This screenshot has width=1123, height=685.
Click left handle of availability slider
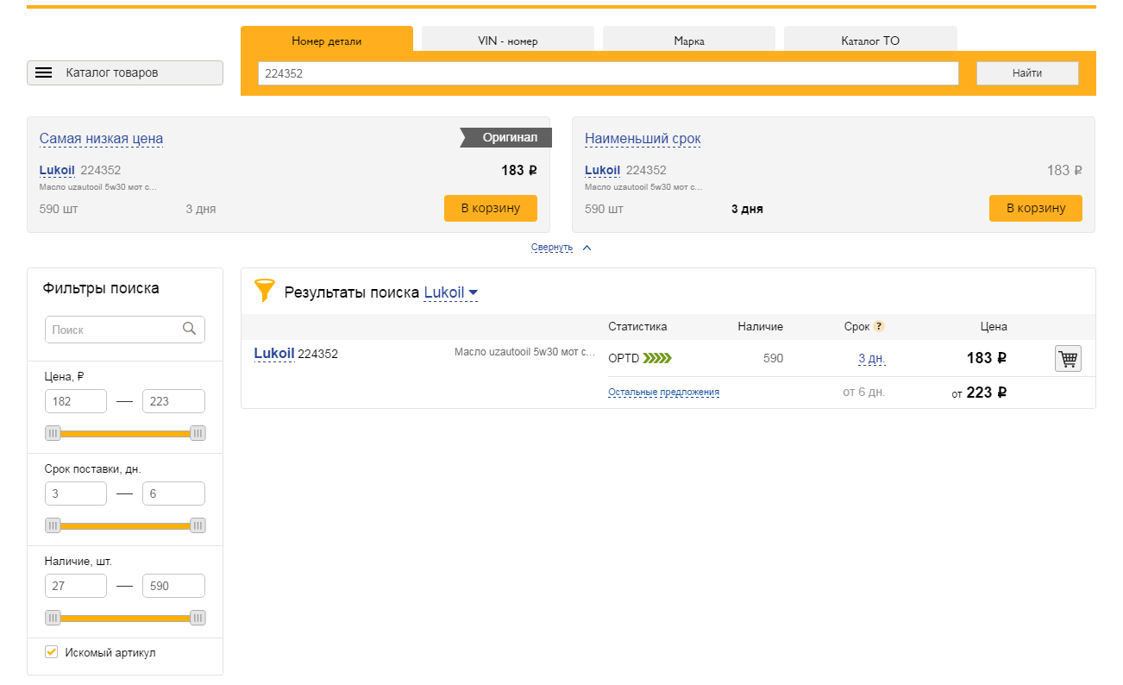pos(53,618)
